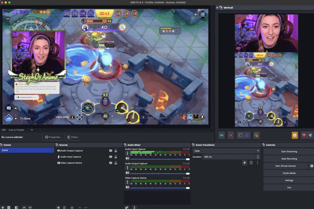Open the Fade transition dropdown
Viewport: 314px width, 209px height.
tap(226, 151)
